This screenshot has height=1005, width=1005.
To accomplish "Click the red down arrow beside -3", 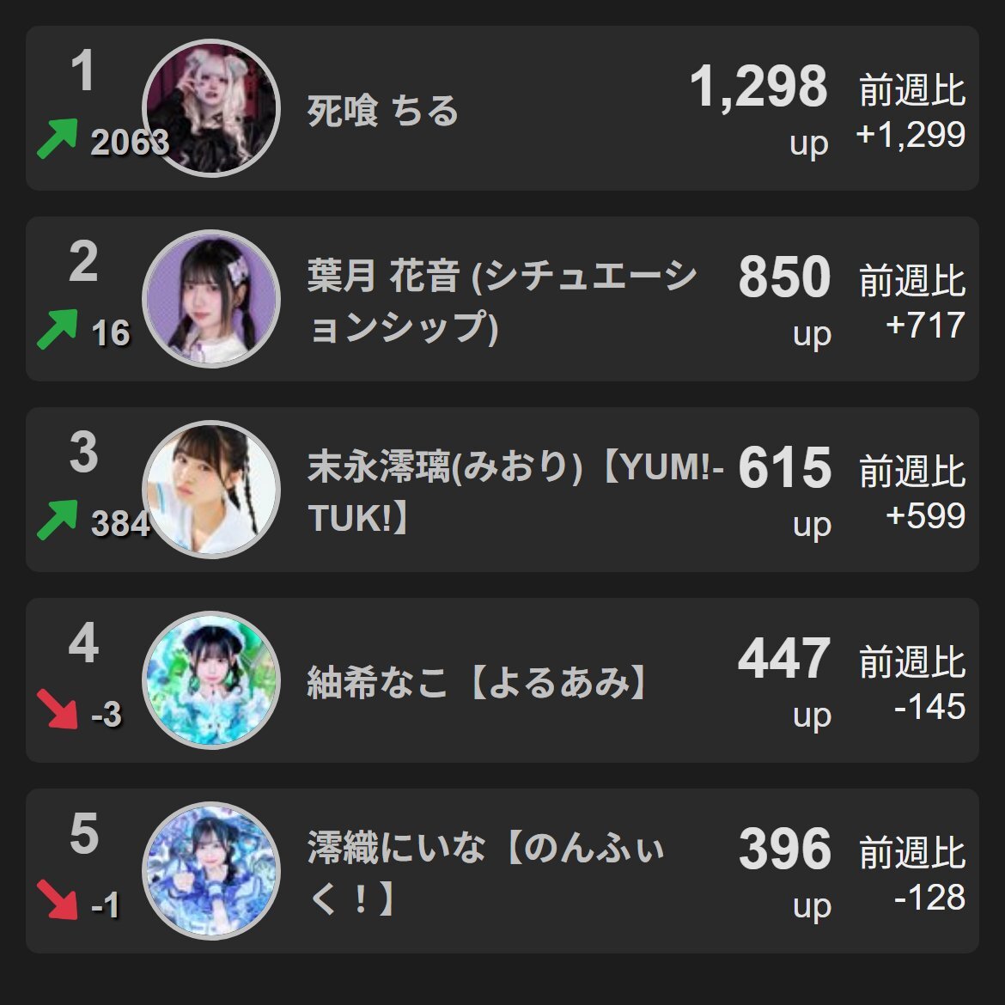I will [57, 709].
